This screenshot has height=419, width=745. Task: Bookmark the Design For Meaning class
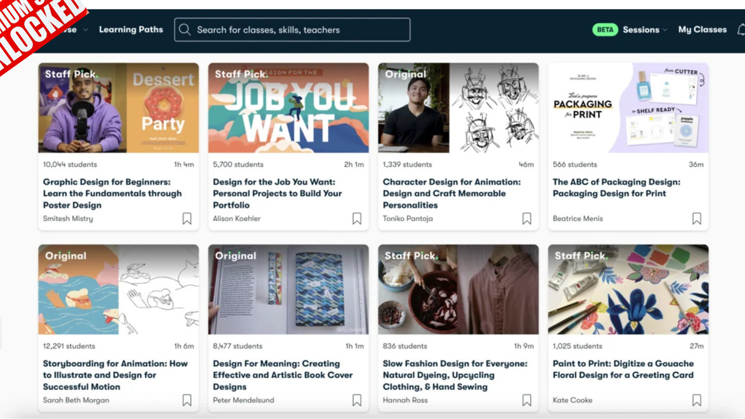[357, 400]
